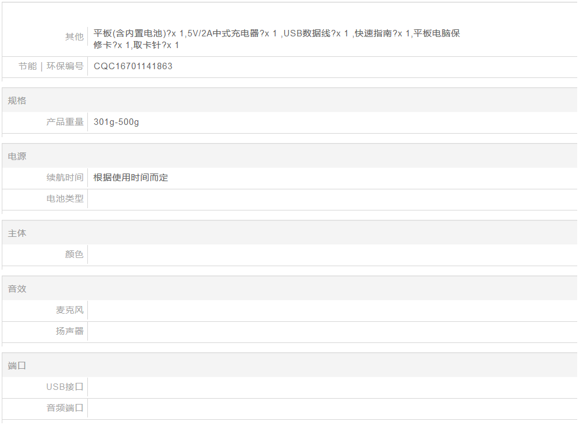
Task: Select the USB接口 label
Action: (x=65, y=387)
